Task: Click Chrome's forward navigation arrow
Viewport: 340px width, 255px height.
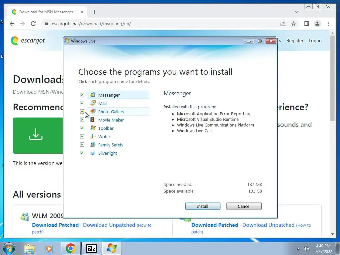Action: (x=23, y=24)
